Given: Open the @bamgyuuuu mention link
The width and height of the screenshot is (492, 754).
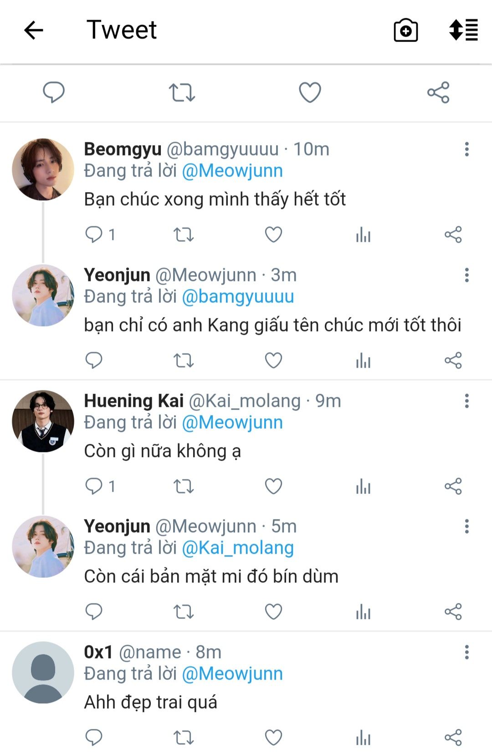Looking at the screenshot, I should [238, 296].
